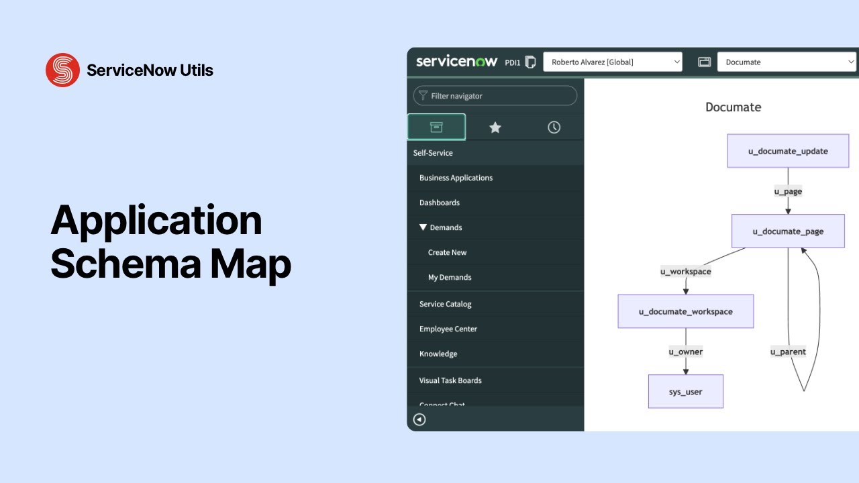Click the ServiceNow Utils red logo icon
The width and height of the screenshot is (859, 483).
62,70
